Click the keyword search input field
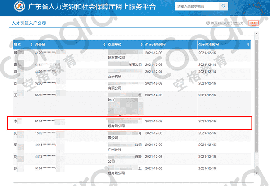This screenshot has height=186, width=270. [x=197, y=6]
